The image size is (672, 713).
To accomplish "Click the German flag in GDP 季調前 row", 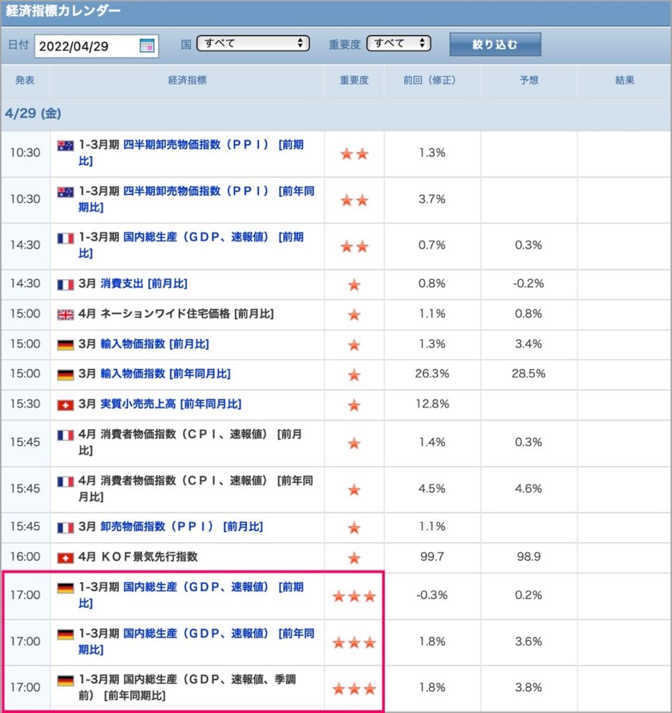I will click(x=65, y=680).
